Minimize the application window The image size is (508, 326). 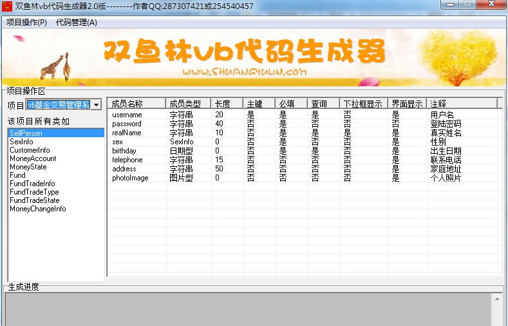pos(450,5)
